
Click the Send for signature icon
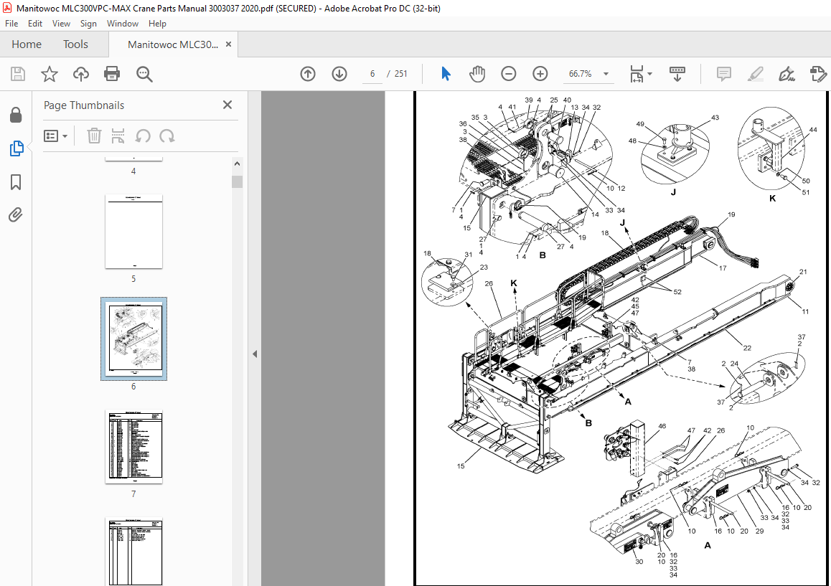(x=818, y=74)
